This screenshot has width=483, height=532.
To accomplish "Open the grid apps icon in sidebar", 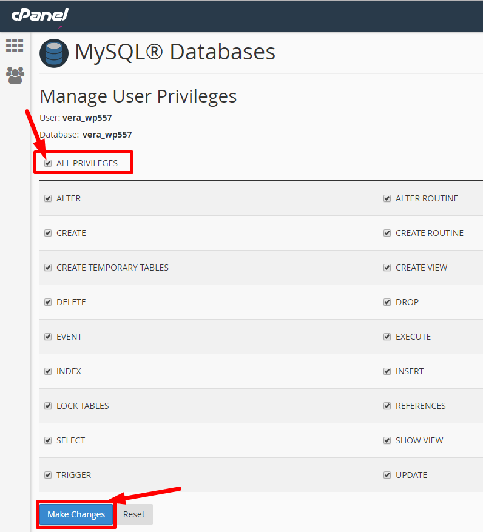I will click(x=15, y=45).
